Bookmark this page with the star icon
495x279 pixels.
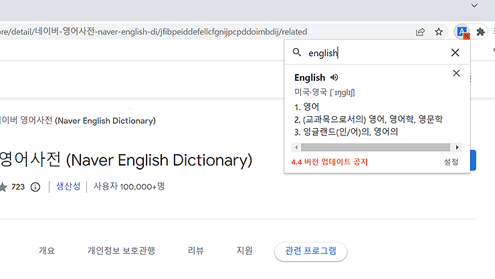click(439, 32)
